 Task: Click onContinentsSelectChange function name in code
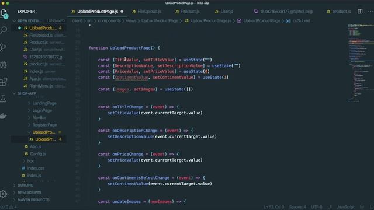click(x=141, y=177)
